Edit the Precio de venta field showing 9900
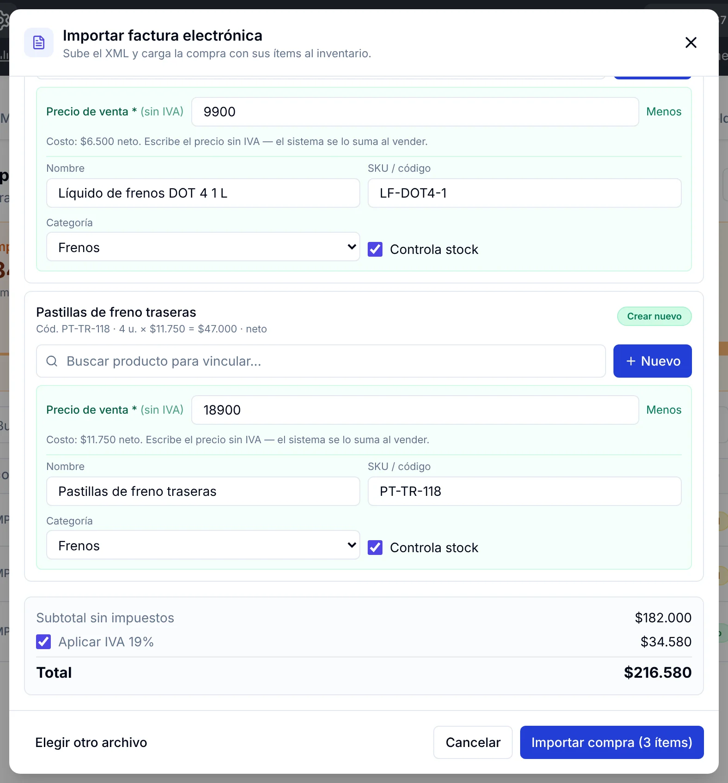 [415, 112]
